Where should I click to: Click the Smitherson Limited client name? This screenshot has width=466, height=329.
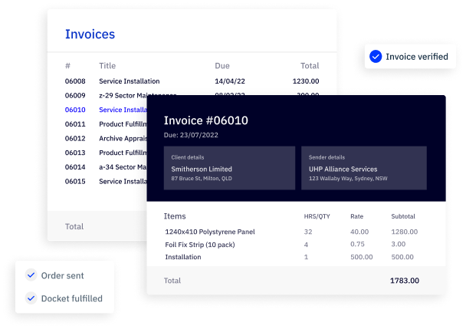[202, 169]
